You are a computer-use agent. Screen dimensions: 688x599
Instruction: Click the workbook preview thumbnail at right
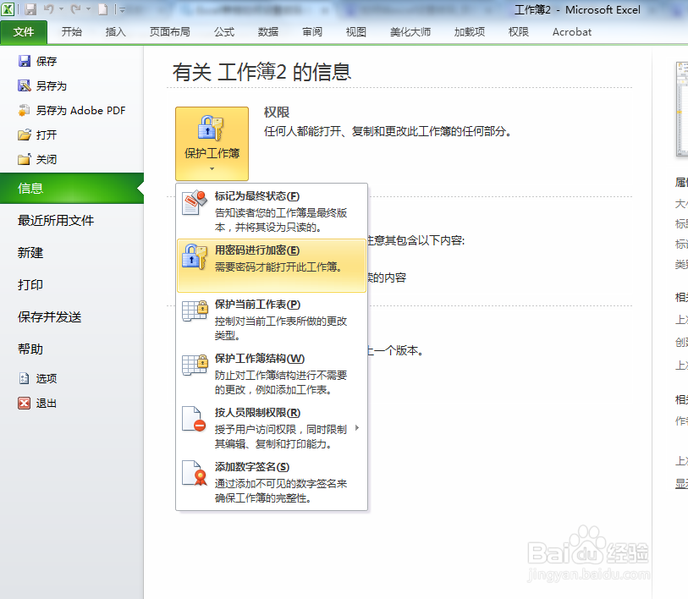[x=682, y=109]
